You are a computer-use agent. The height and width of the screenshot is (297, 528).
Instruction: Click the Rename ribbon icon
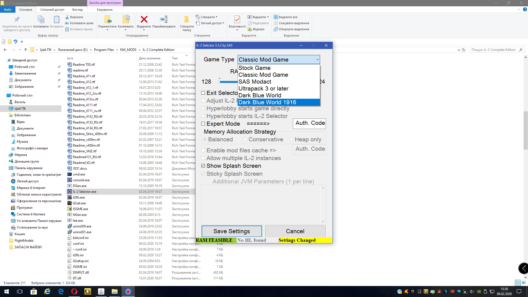164,20
